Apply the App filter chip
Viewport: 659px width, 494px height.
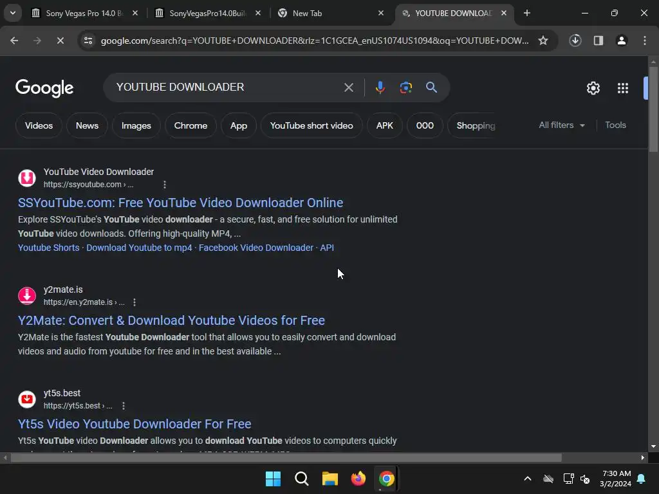point(239,125)
